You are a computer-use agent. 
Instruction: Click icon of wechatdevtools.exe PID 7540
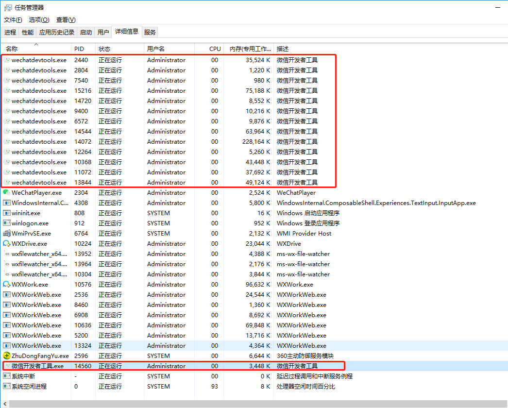[x=7, y=80]
